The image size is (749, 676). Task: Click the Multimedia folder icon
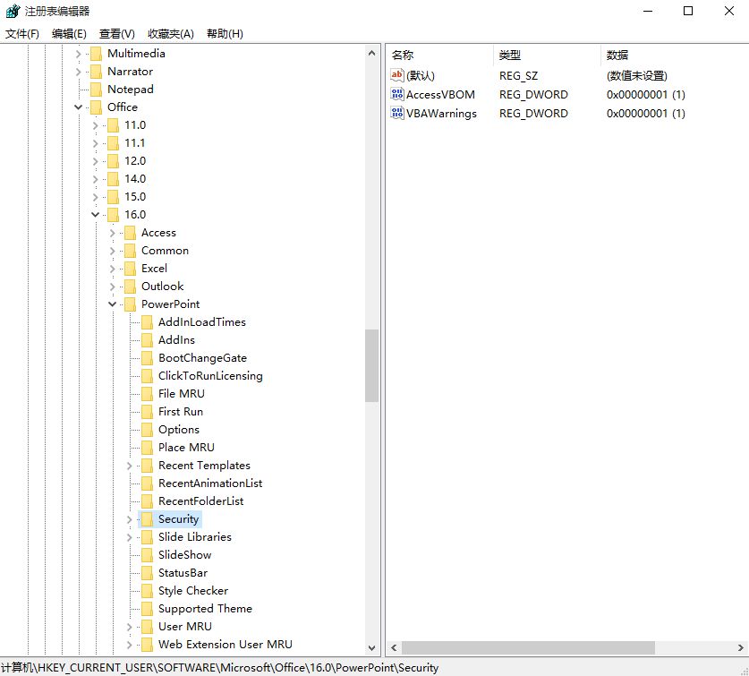click(96, 54)
